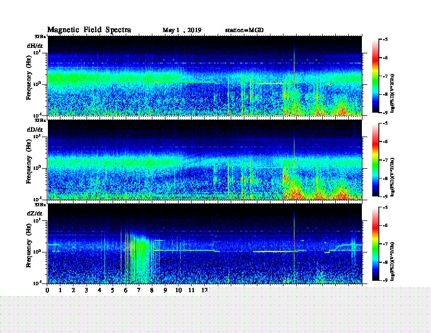Click the "-5" tick of dD/dt color scale
This screenshot has height=333, width=431.
pos(385,124)
